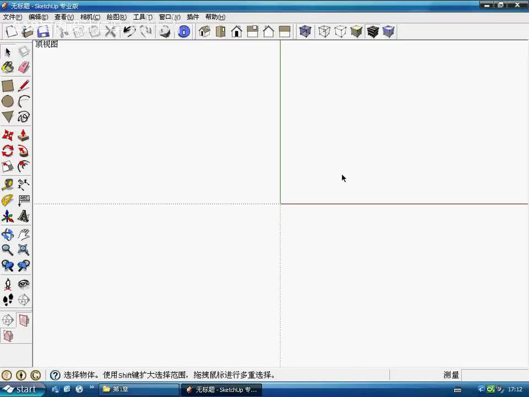Activate the Dimension tool
Screen dimensions: 529x397
[24, 185]
